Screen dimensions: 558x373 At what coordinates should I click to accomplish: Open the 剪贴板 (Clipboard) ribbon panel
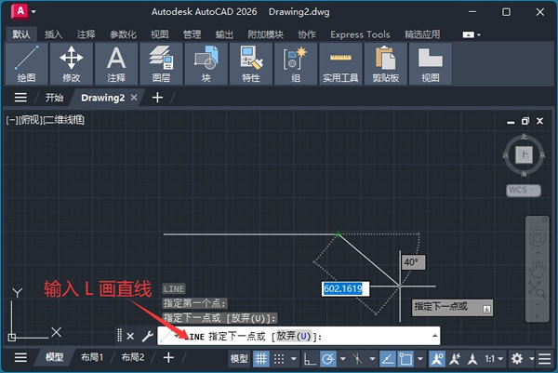(385, 63)
